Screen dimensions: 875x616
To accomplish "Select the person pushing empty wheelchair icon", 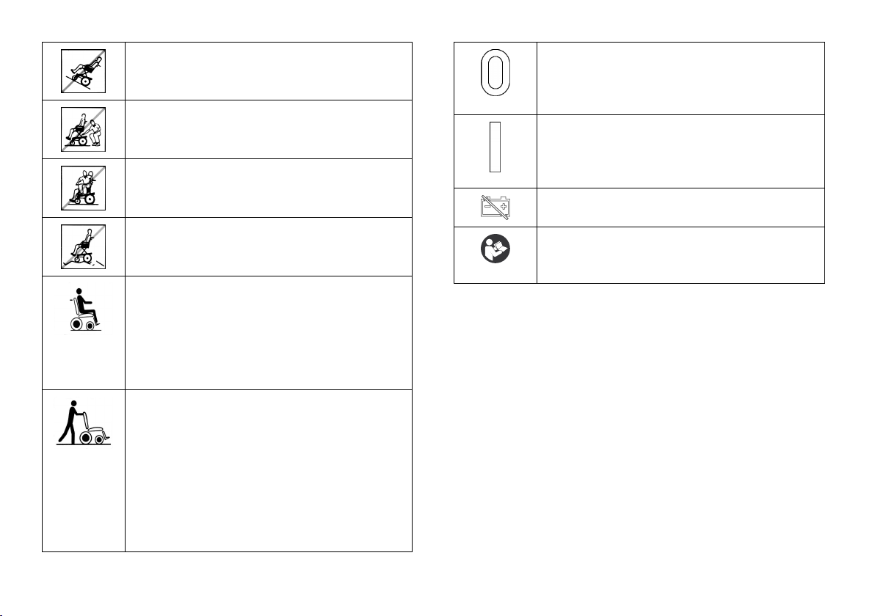I will pos(84,422).
